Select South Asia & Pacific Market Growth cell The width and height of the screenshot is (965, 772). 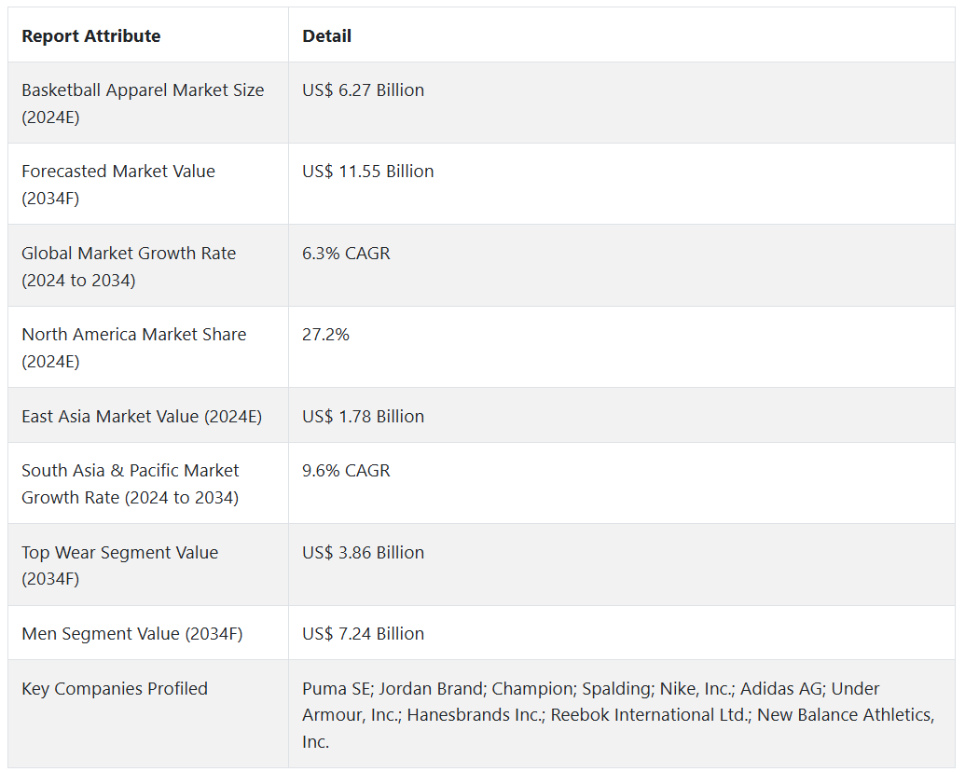(x=131, y=484)
